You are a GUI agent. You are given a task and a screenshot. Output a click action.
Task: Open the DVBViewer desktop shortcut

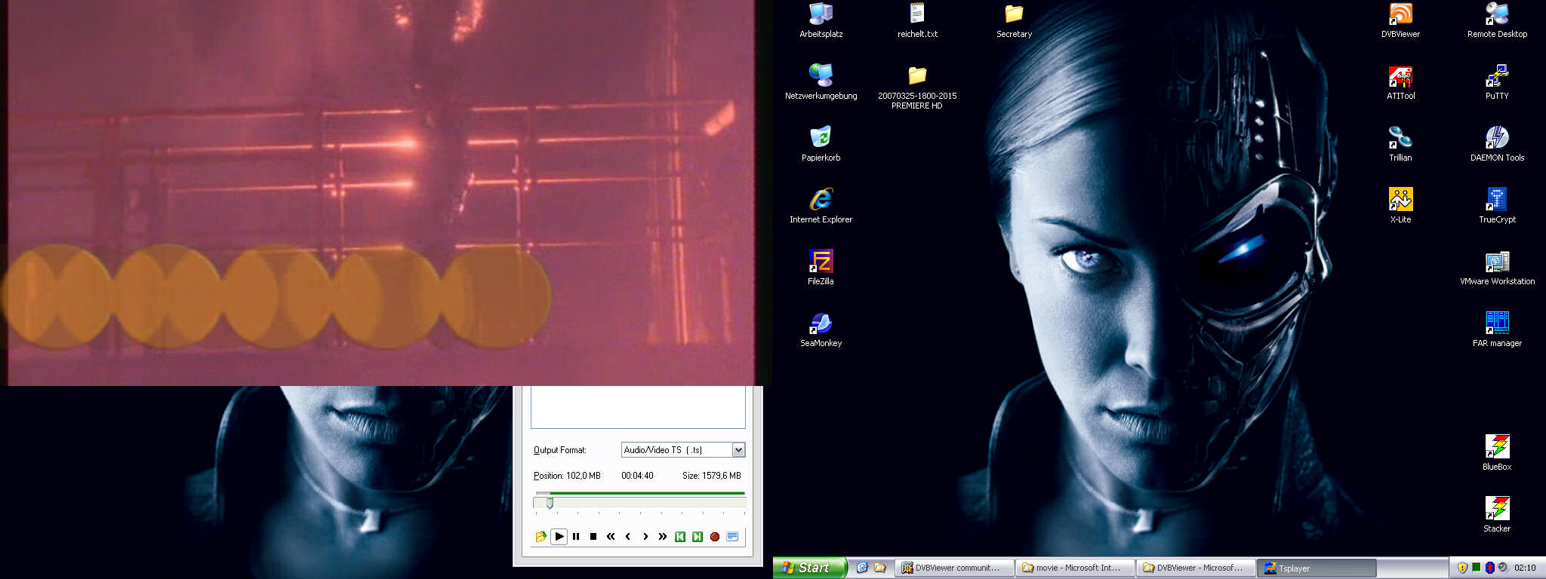[1400, 14]
